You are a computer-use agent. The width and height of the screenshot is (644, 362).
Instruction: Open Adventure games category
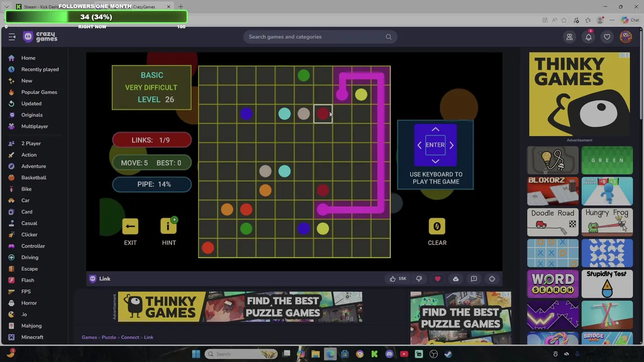[x=34, y=166]
